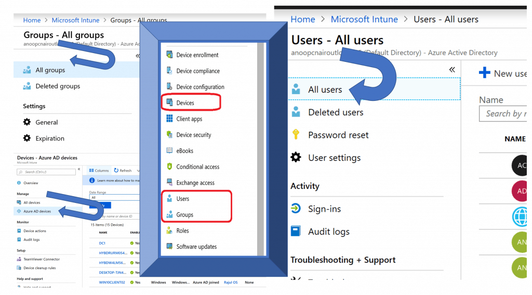Screen dimensions: 532x295
Task: Open Exchange access in the Intune menu
Action: (x=190, y=183)
